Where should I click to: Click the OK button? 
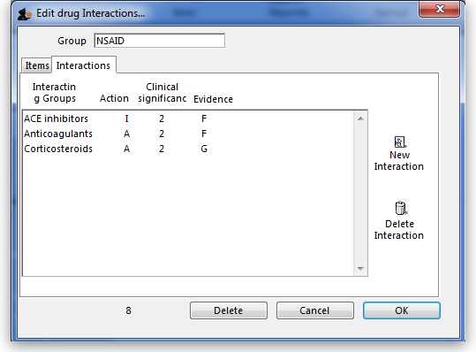[x=401, y=310]
